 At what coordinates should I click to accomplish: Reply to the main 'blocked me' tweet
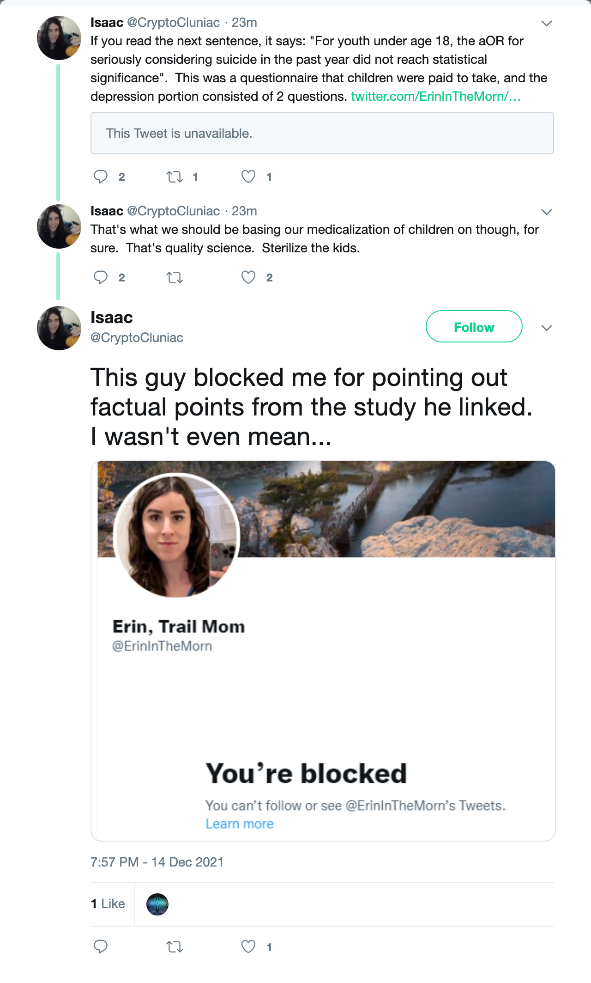click(101, 947)
